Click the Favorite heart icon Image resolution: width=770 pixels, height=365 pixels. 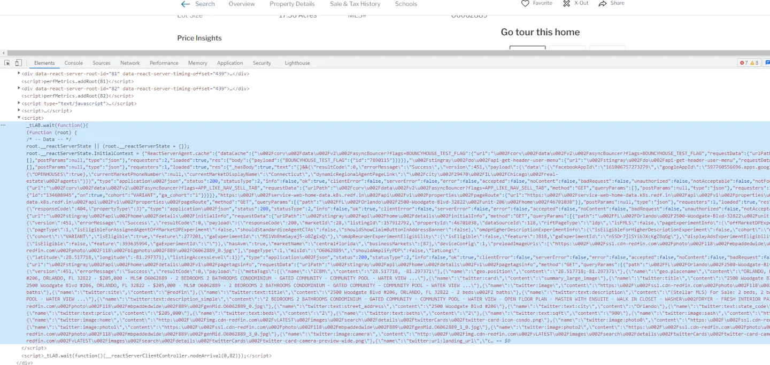[525, 3]
